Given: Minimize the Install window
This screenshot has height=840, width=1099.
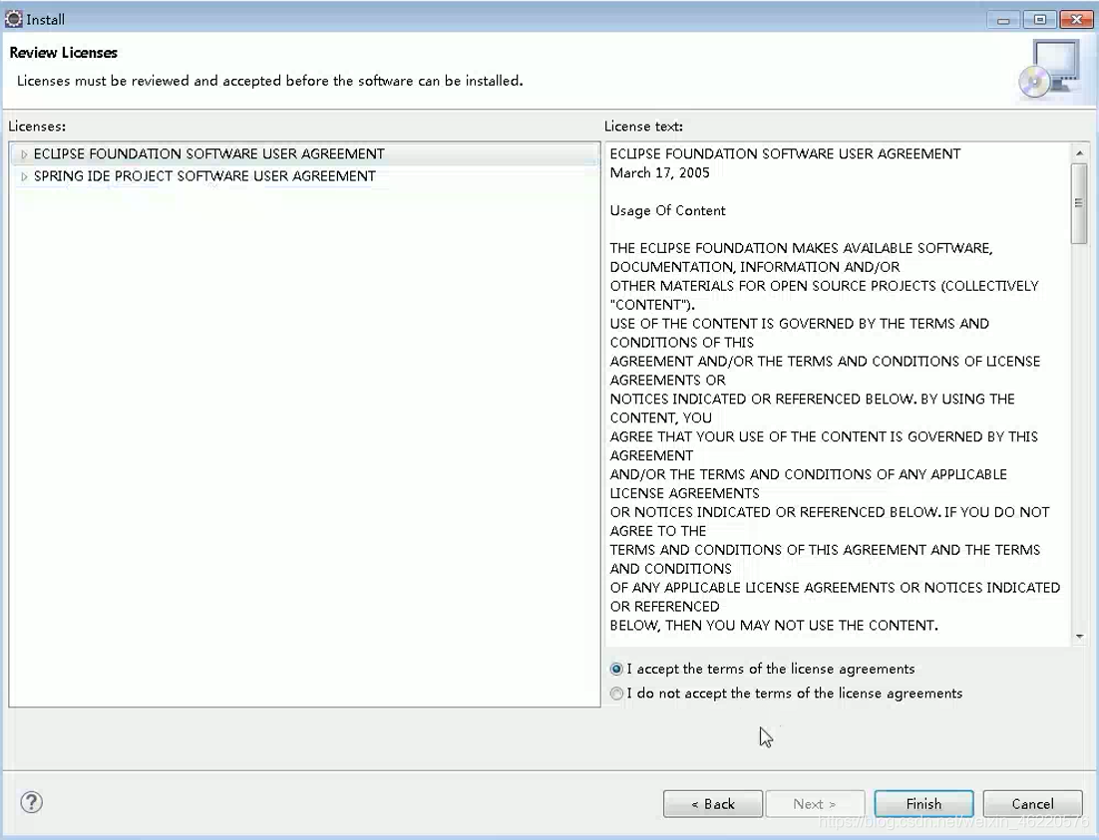Looking at the screenshot, I should (1003, 20).
